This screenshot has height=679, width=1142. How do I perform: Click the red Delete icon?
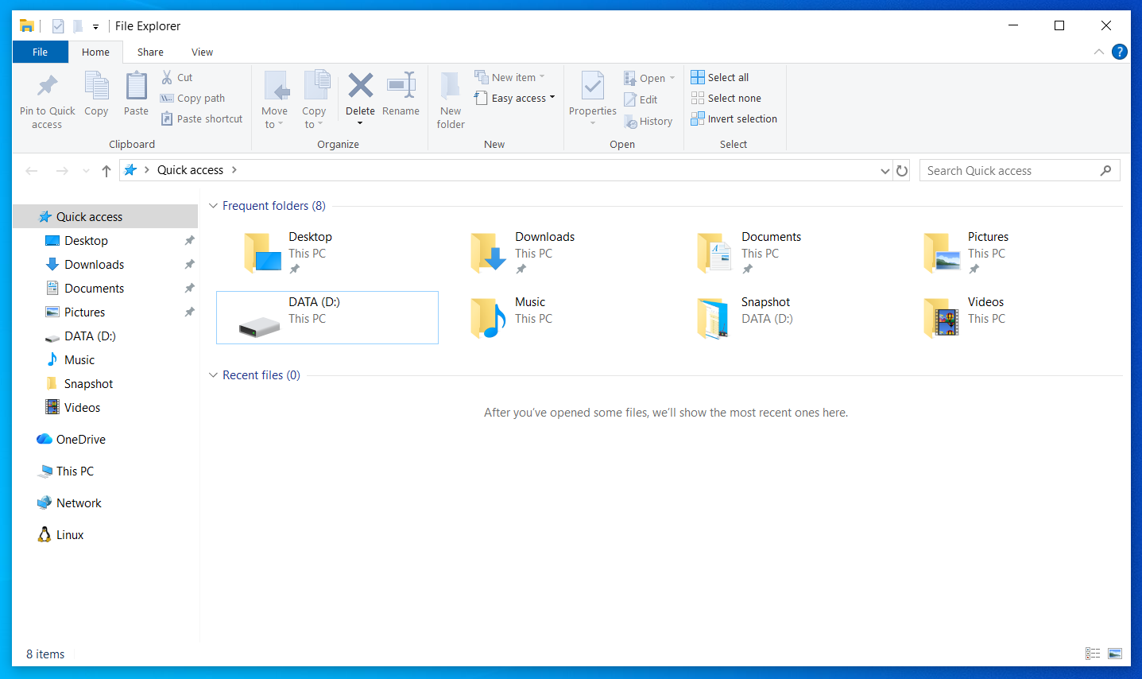(360, 85)
